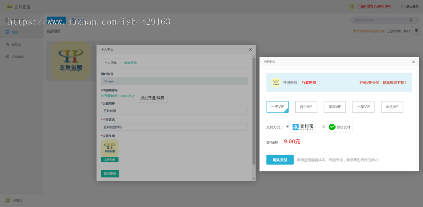Click the 文件操作可使用右键 notice

(368, 31)
